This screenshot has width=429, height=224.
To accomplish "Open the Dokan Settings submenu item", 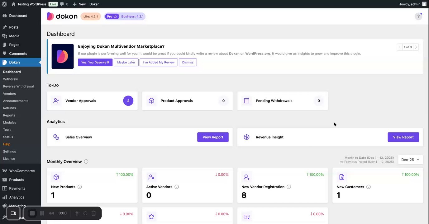I will [9, 151].
